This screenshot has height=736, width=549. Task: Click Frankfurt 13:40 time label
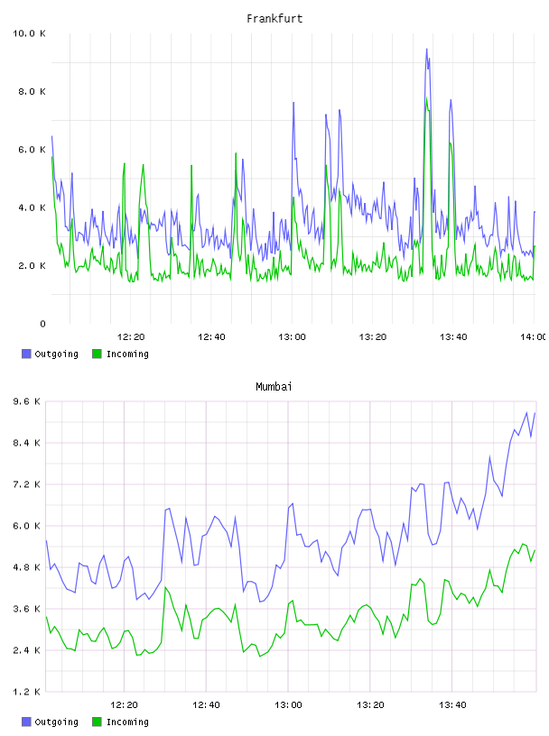pos(453,337)
